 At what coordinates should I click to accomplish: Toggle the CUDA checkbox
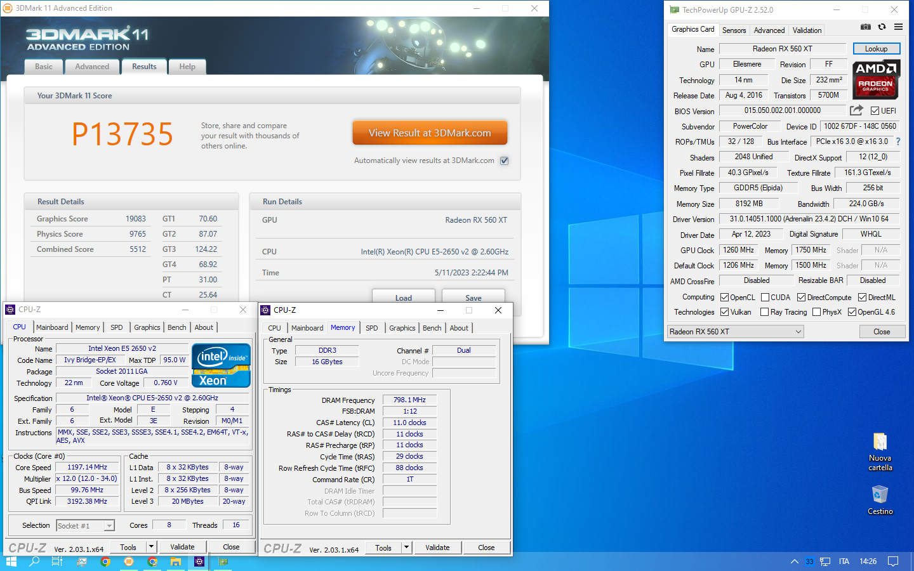click(x=765, y=298)
